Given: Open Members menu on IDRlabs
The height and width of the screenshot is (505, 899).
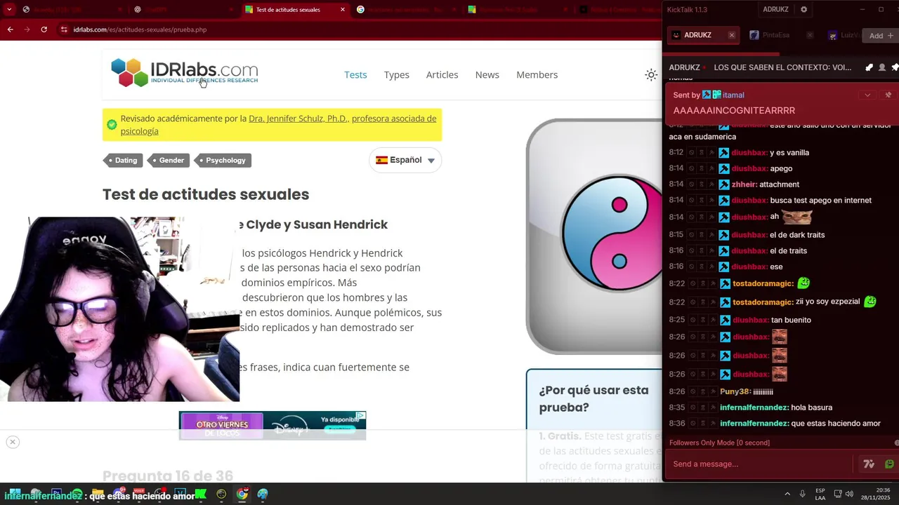Looking at the screenshot, I should click(537, 75).
